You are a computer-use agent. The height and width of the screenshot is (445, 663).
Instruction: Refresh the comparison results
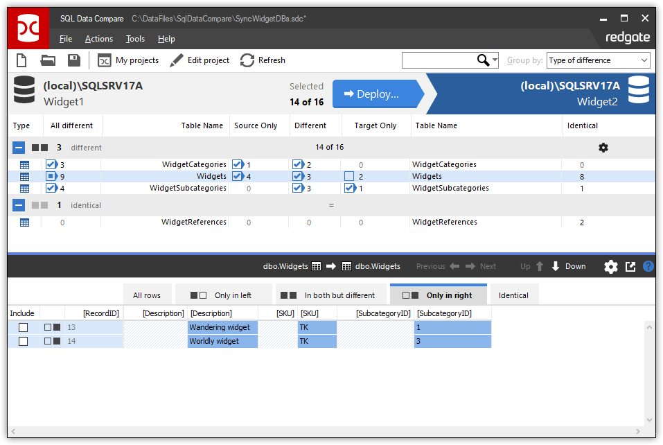(247, 60)
